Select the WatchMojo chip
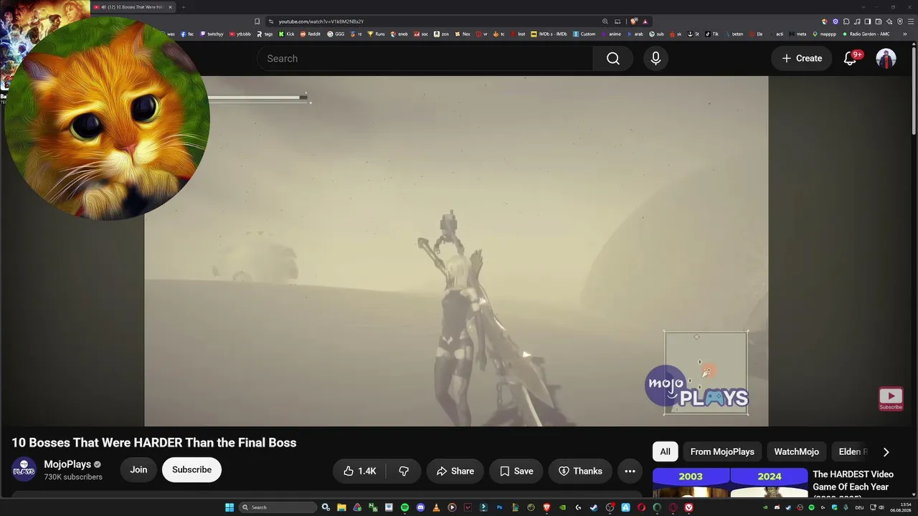This screenshot has width=918, height=516. tap(796, 451)
